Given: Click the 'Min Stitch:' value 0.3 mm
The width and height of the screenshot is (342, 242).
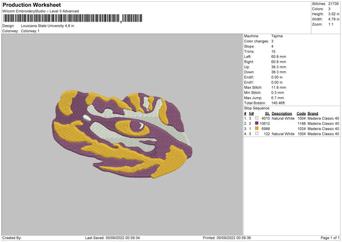Looking at the screenshot, I should [278, 92].
